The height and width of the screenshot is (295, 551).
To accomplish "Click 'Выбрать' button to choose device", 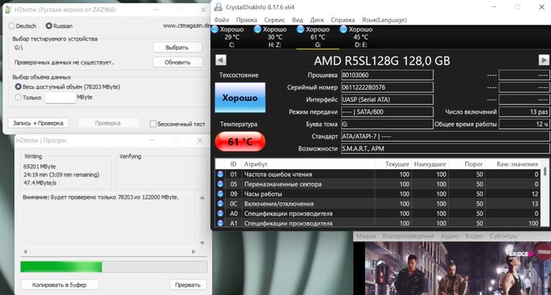I will coord(177,47).
